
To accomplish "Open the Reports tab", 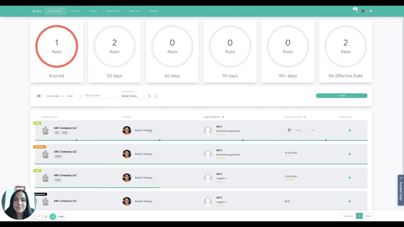I will [x=154, y=11].
